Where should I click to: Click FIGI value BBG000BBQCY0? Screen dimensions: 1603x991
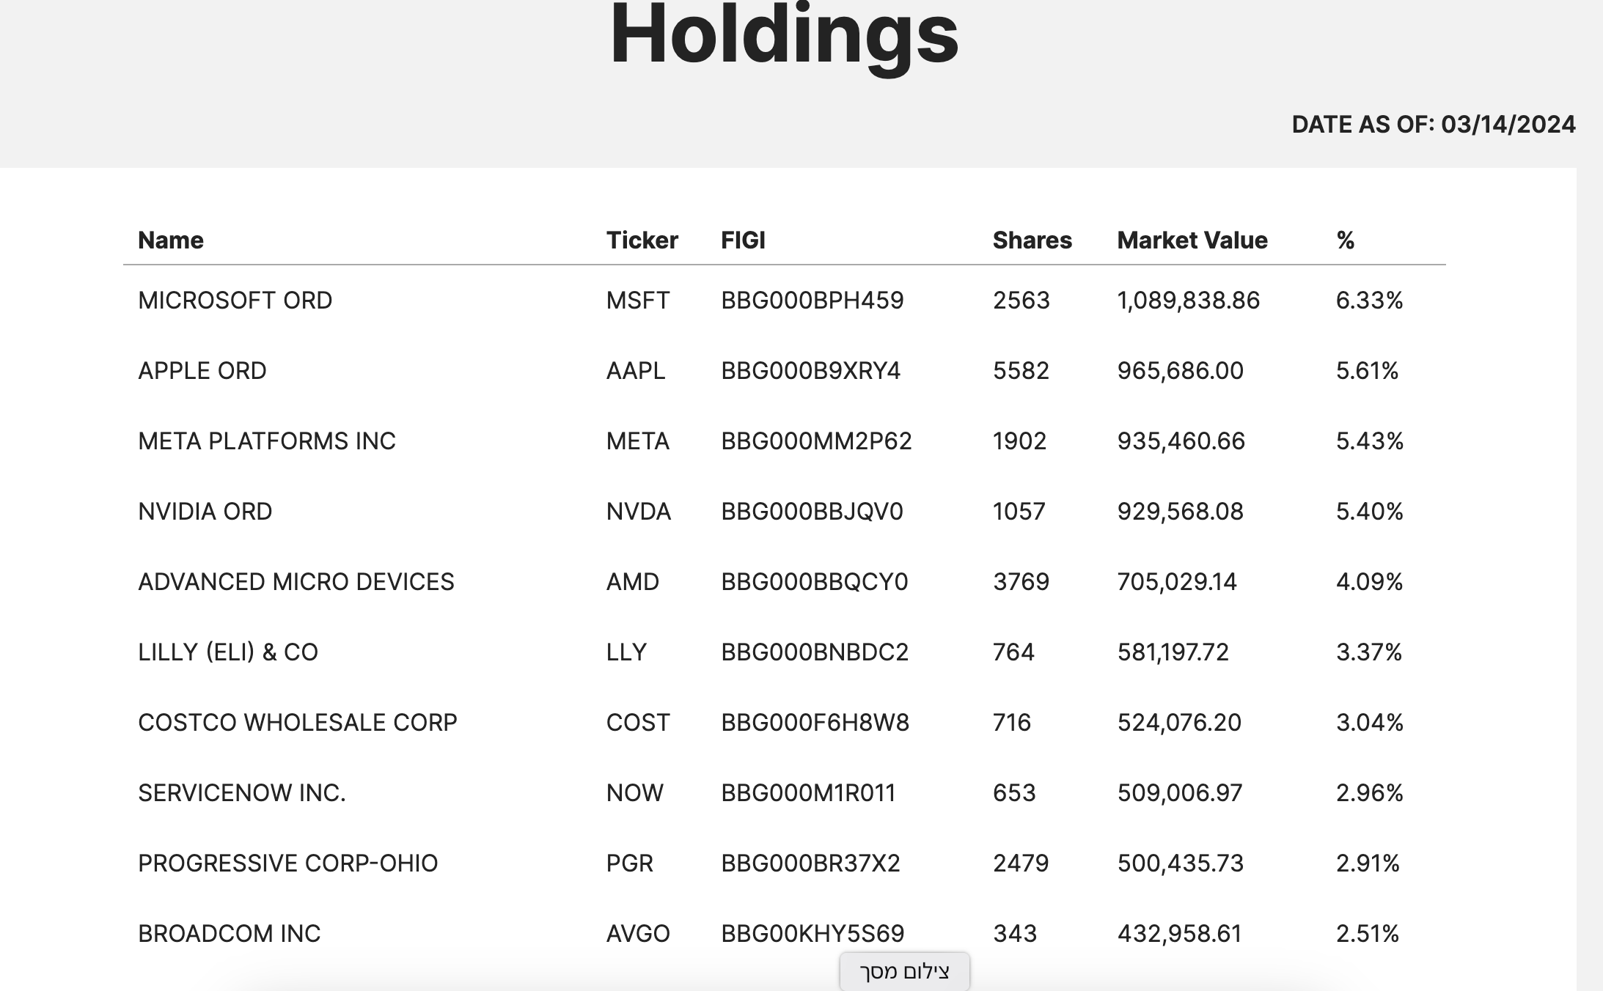[x=815, y=582]
